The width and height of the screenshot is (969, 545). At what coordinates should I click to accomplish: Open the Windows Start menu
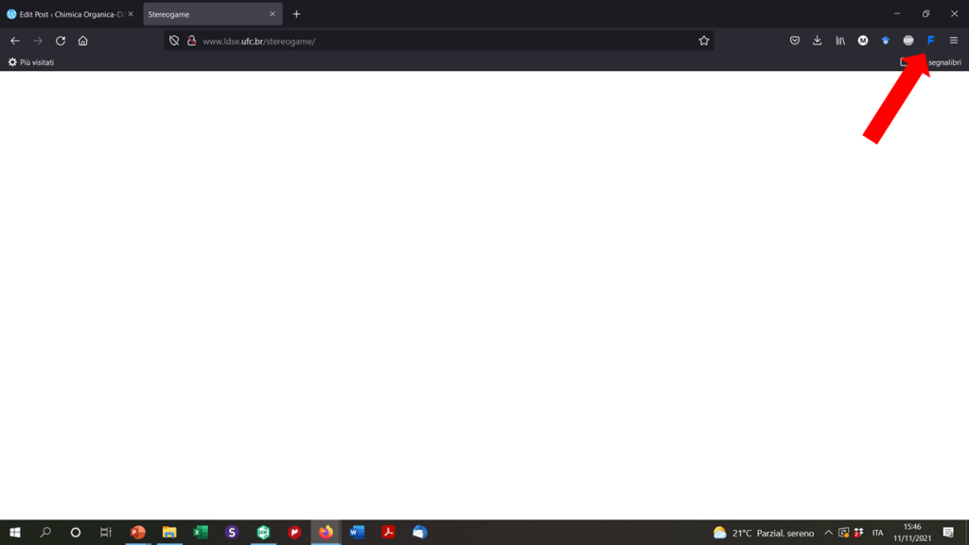pyautogui.click(x=15, y=533)
